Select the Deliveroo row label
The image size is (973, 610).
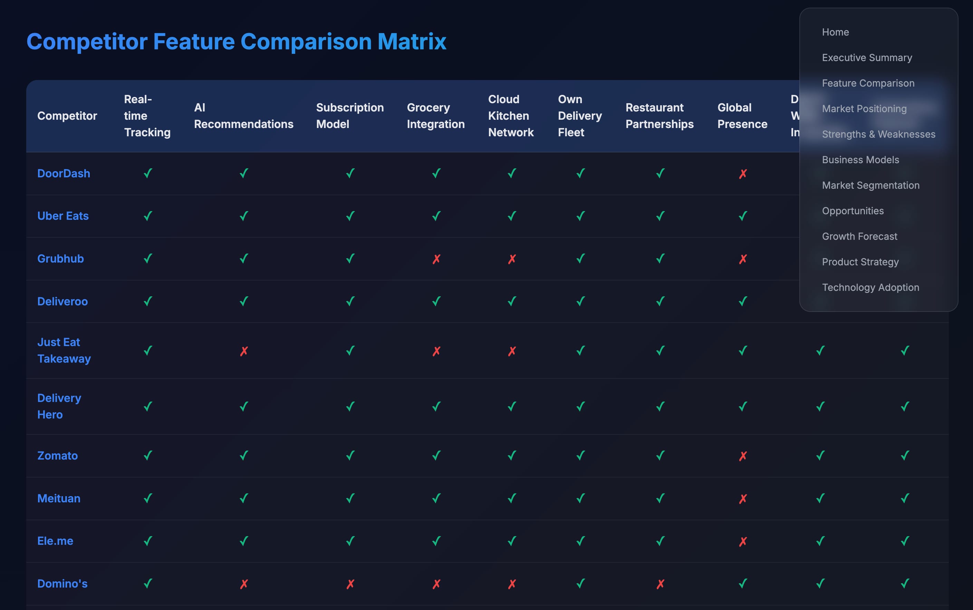coord(62,301)
